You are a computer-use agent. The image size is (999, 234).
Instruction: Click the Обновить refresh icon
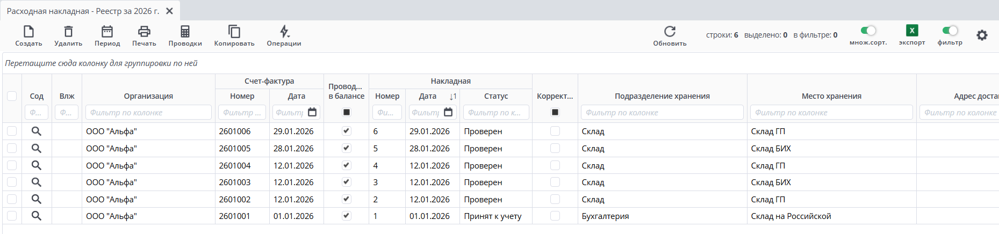pos(670,32)
